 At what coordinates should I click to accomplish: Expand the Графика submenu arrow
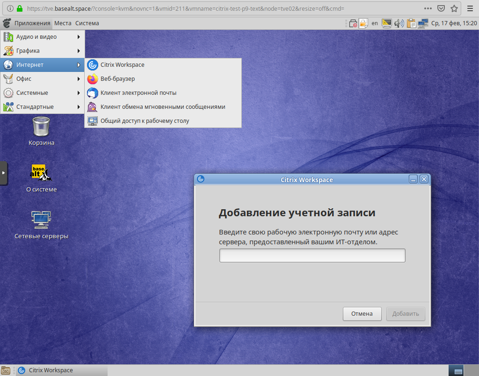coord(79,50)
